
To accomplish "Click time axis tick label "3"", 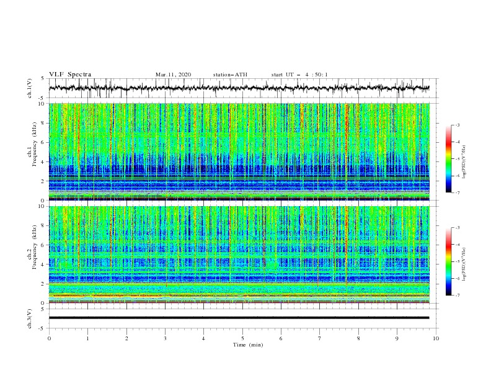I will pyautogui.click(x=165, y=338).
